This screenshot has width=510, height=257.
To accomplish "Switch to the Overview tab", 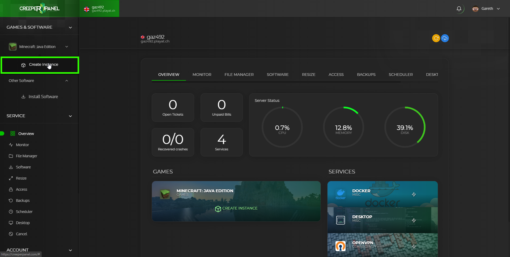I will [169, 75].
